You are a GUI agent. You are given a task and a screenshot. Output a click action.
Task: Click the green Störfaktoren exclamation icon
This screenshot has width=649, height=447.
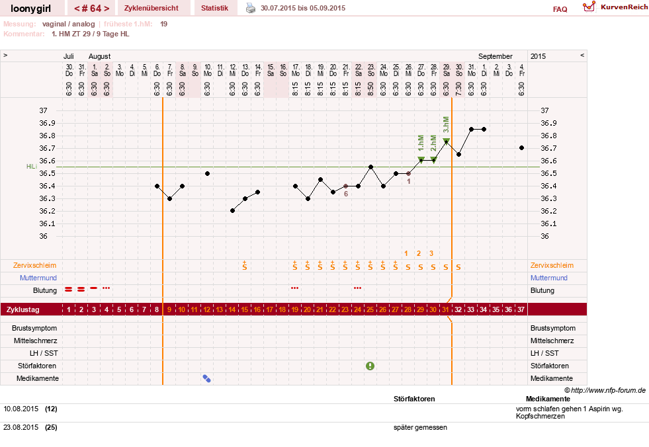pos(370,366)
